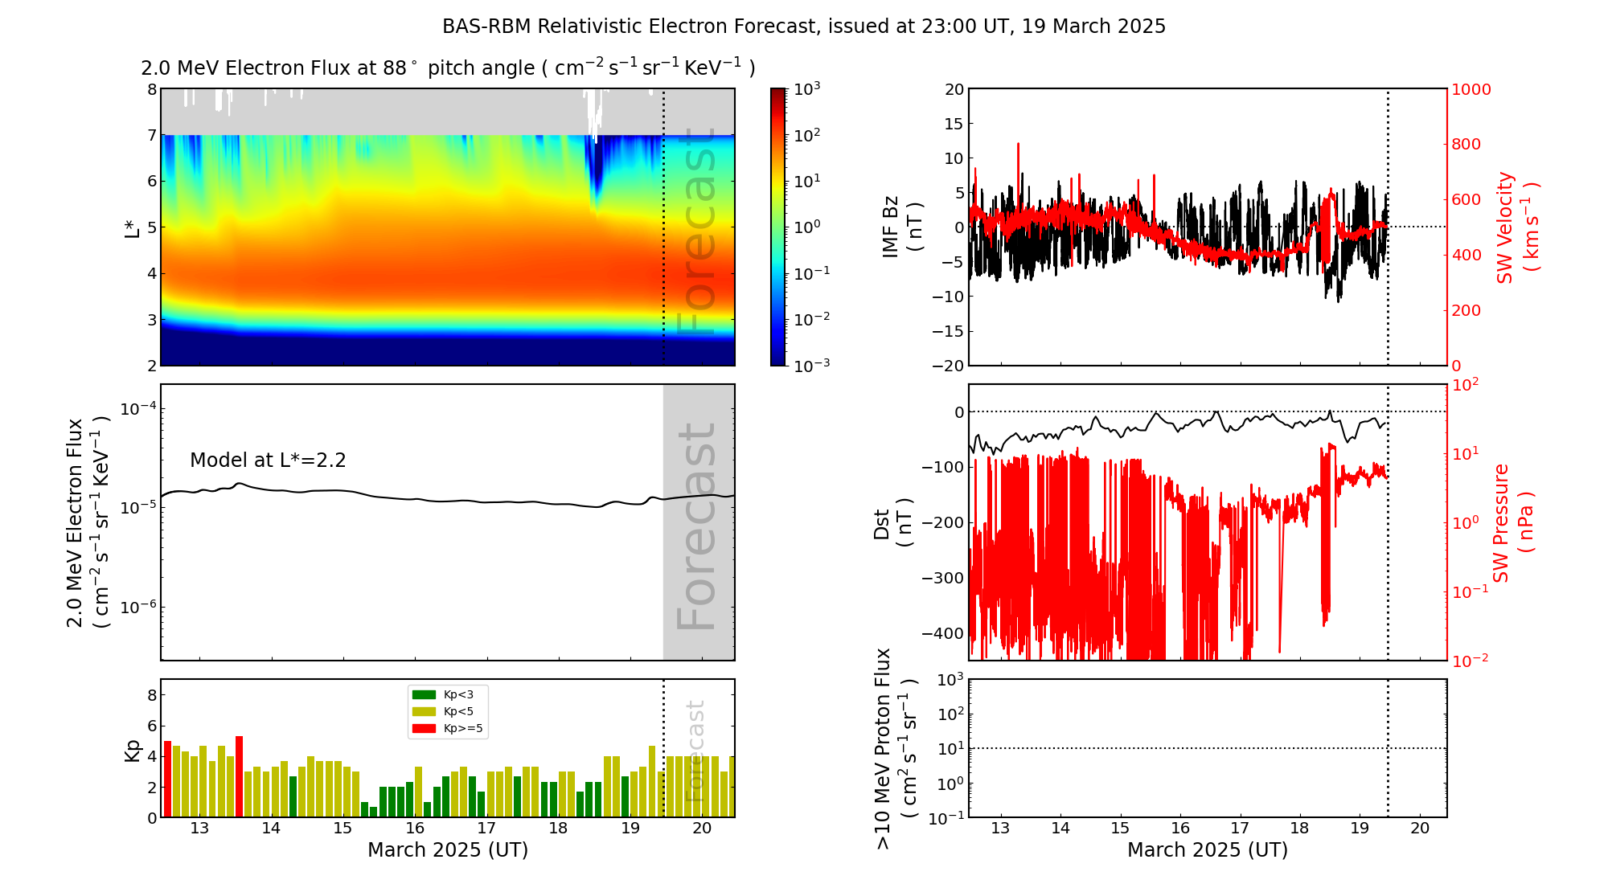1608x884 pixels.
Task: Click the first red Kp bar on the left
Action: click(167, 778)
